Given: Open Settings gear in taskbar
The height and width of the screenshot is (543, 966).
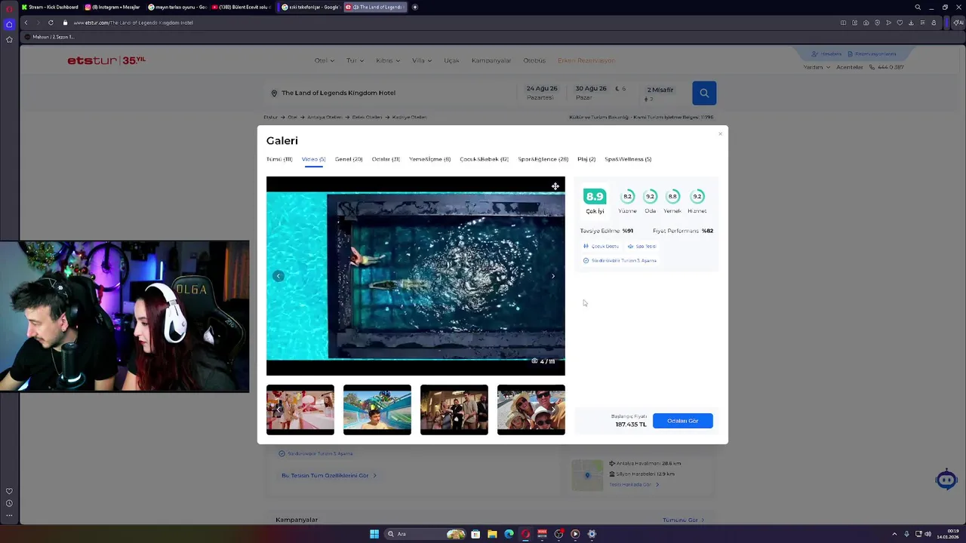Looking at the screenshot, I should pyautogui.click(x=592, y=534).
